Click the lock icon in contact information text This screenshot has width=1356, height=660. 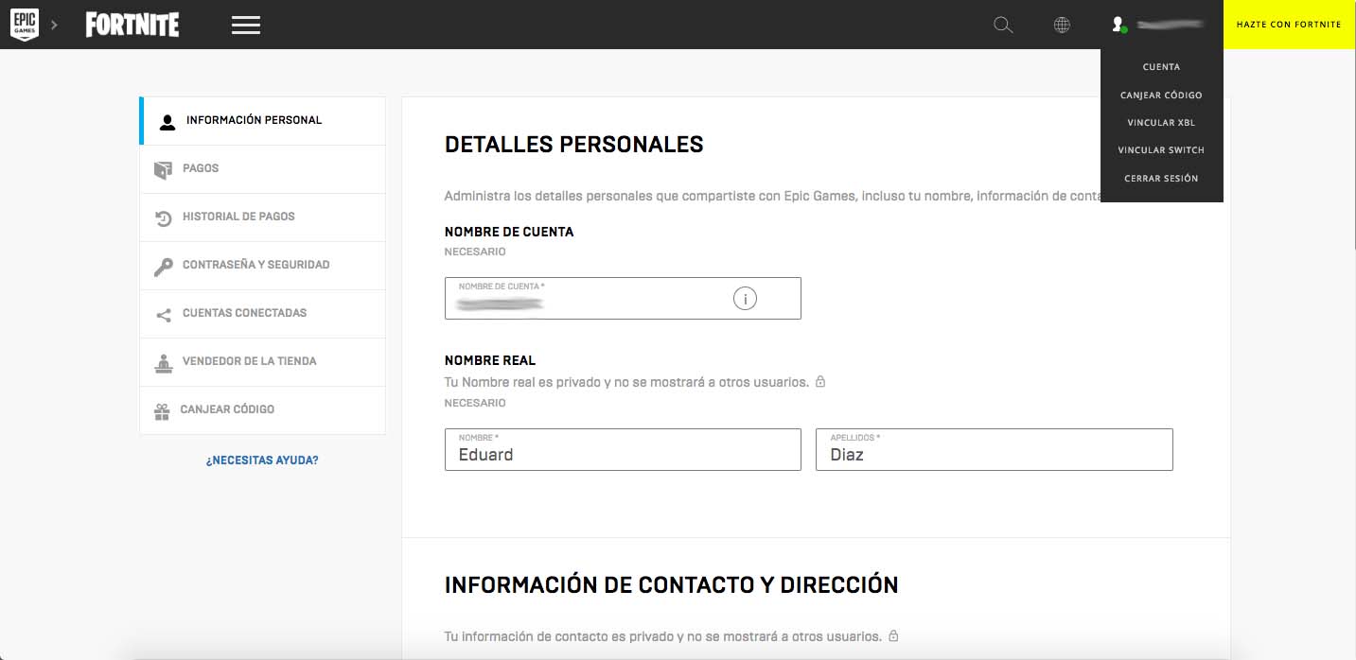click(893, 635)
